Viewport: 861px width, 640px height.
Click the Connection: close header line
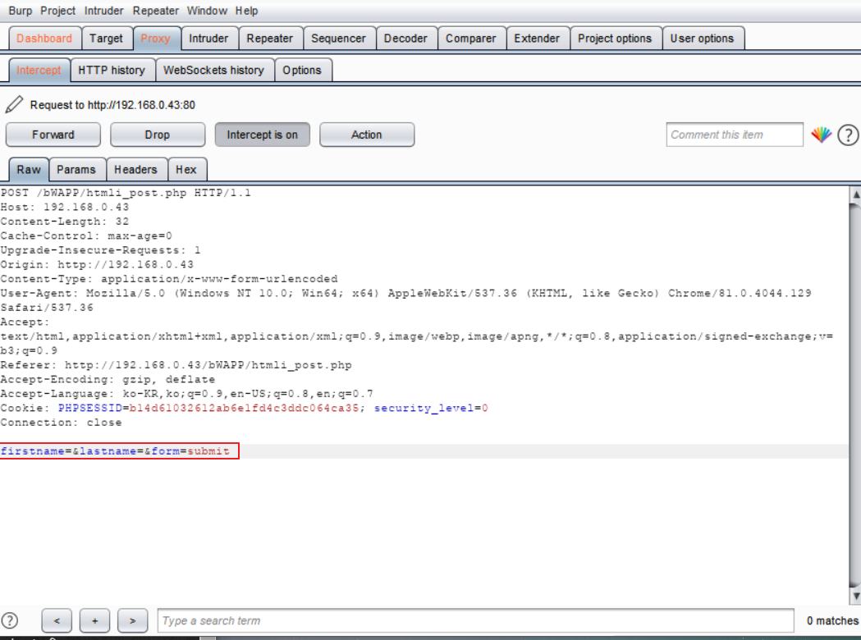point(61,422)
